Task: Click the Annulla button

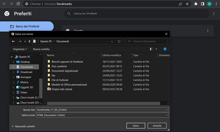Action: [x=157, y=126]
